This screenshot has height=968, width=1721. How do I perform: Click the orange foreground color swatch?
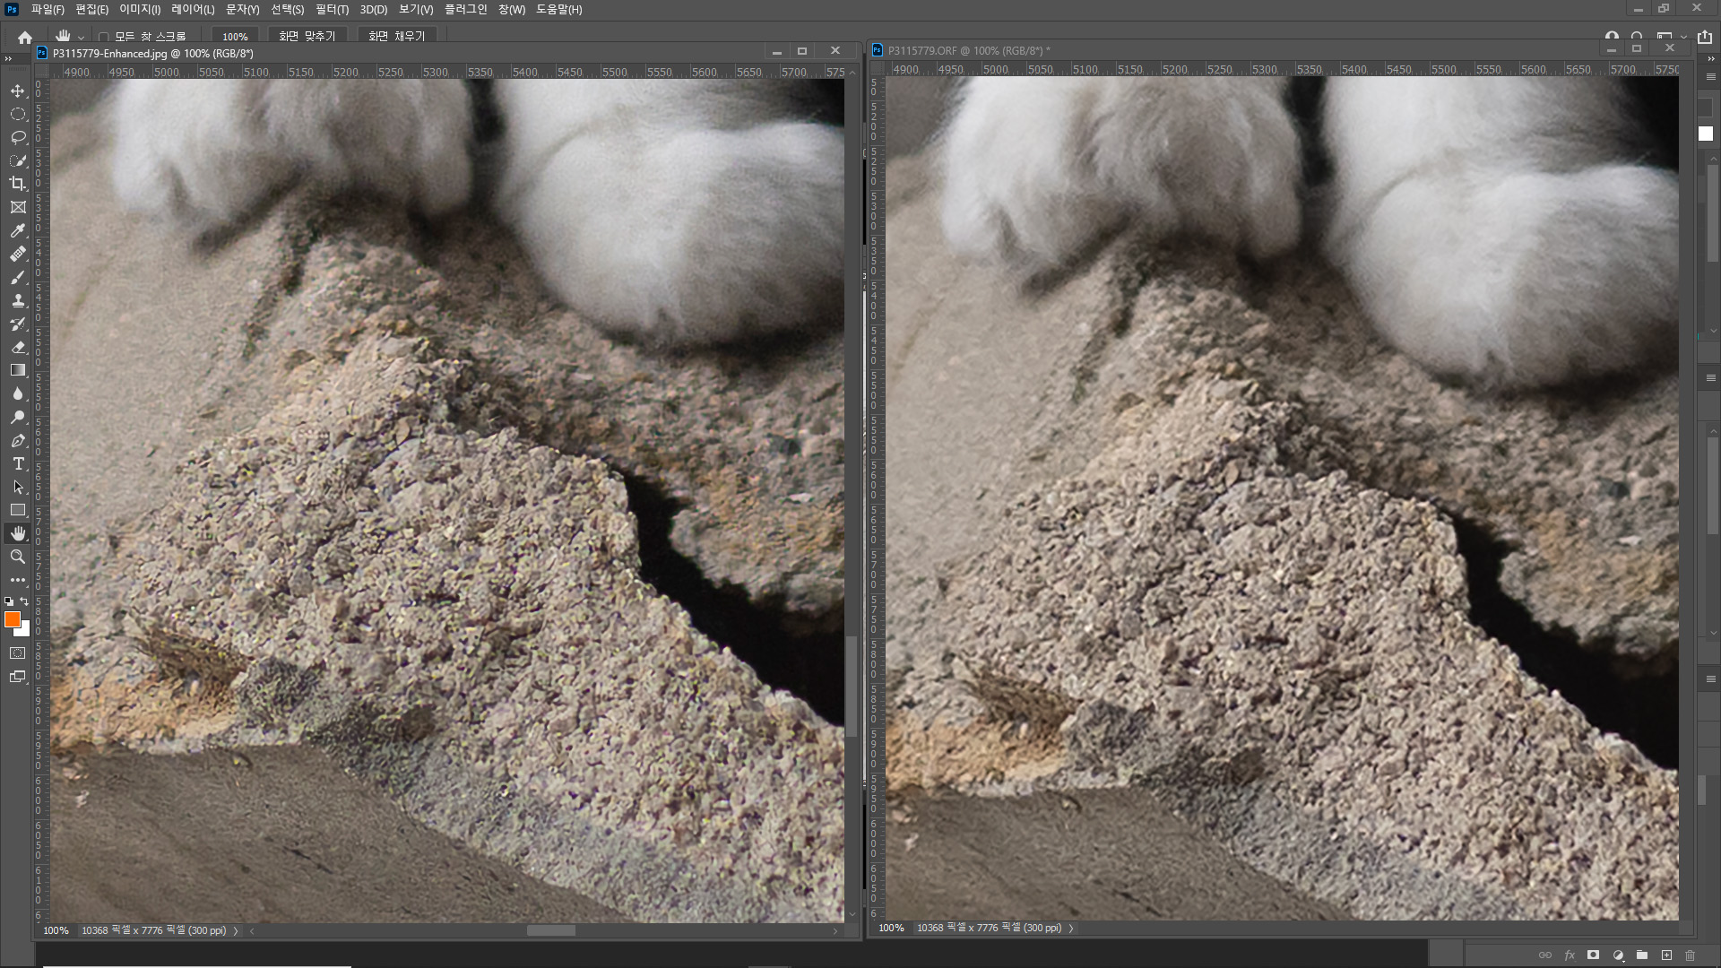12,619
